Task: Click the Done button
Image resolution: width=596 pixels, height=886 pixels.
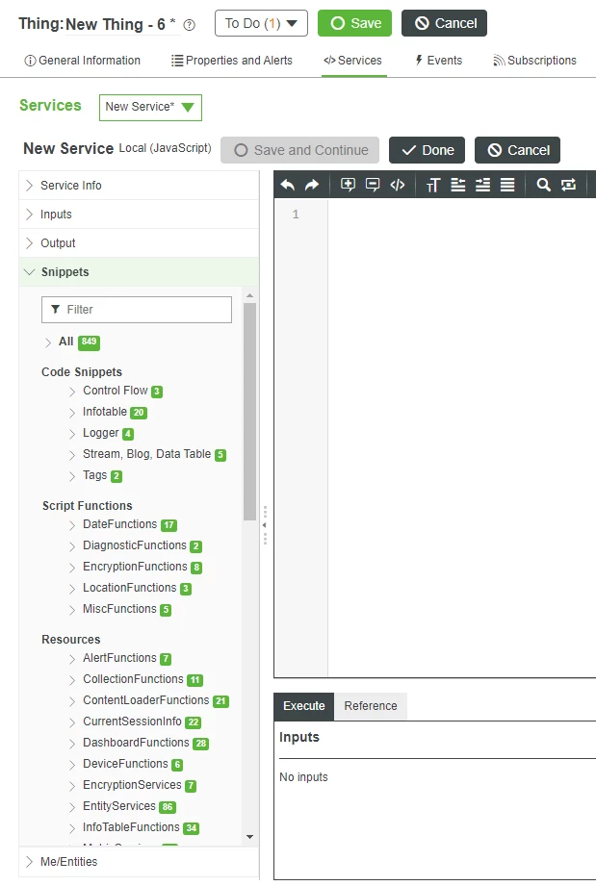Action: pyautogui.click(x=427, y=150)
